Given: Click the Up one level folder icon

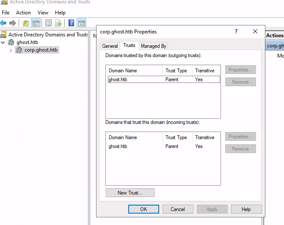Looking at the screenshot, I should (x=26, y=23).
